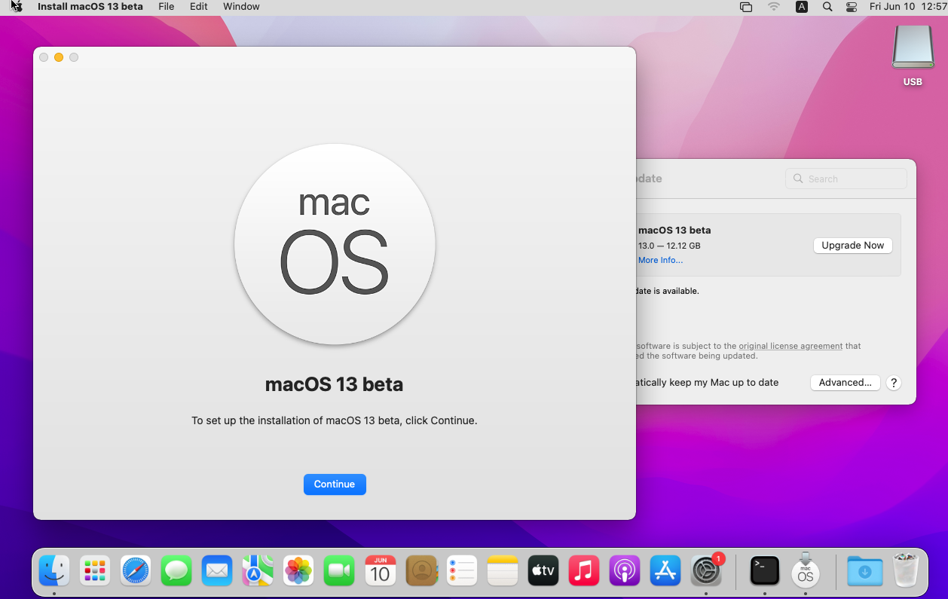Screen dimensions: 948x599
Task: Click the help question mark button
Action: (x=894, y=383)
